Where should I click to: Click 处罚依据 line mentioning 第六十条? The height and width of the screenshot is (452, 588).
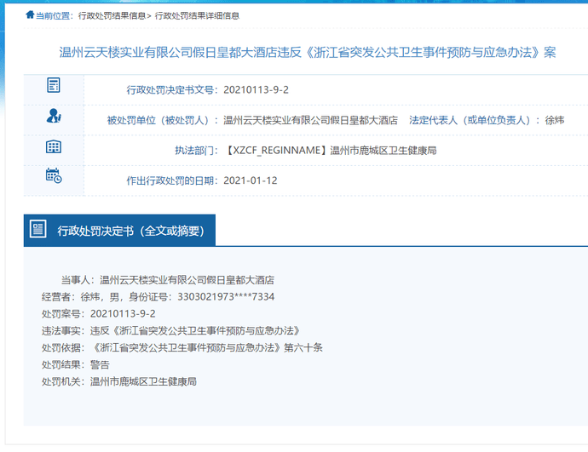(x=182, y=348)
